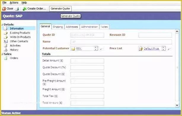Click the form scrollbar up arrow
The height and width of the screenshot is (116, 182).
click(x=177, y=31)
